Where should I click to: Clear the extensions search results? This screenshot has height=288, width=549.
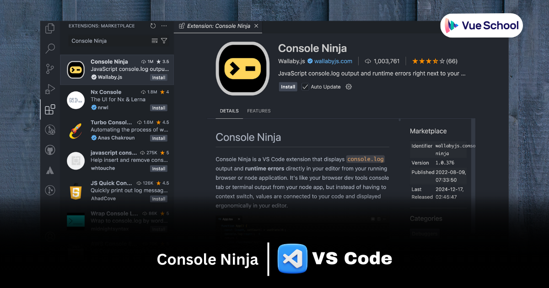(155, 41)
